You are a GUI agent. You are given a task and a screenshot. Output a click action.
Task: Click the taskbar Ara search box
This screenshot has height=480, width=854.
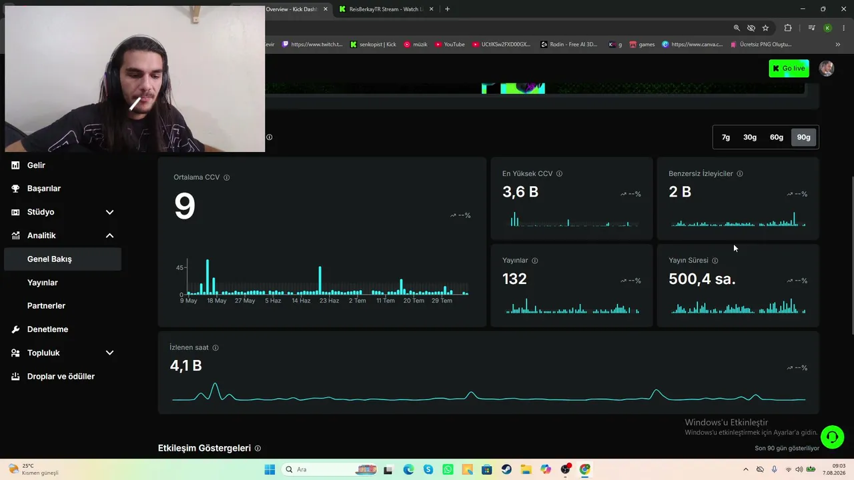point(330,469)
